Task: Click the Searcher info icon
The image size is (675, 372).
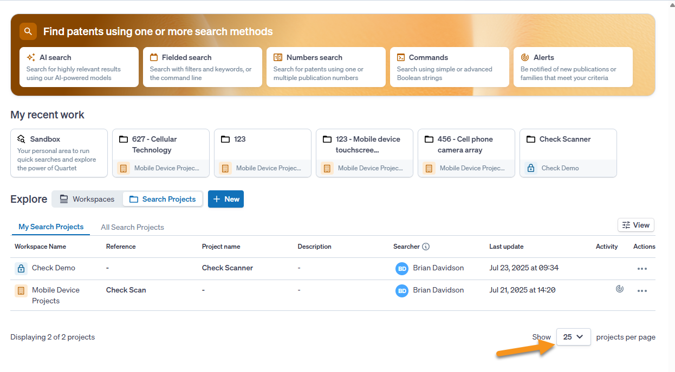Action: point(426,247)
